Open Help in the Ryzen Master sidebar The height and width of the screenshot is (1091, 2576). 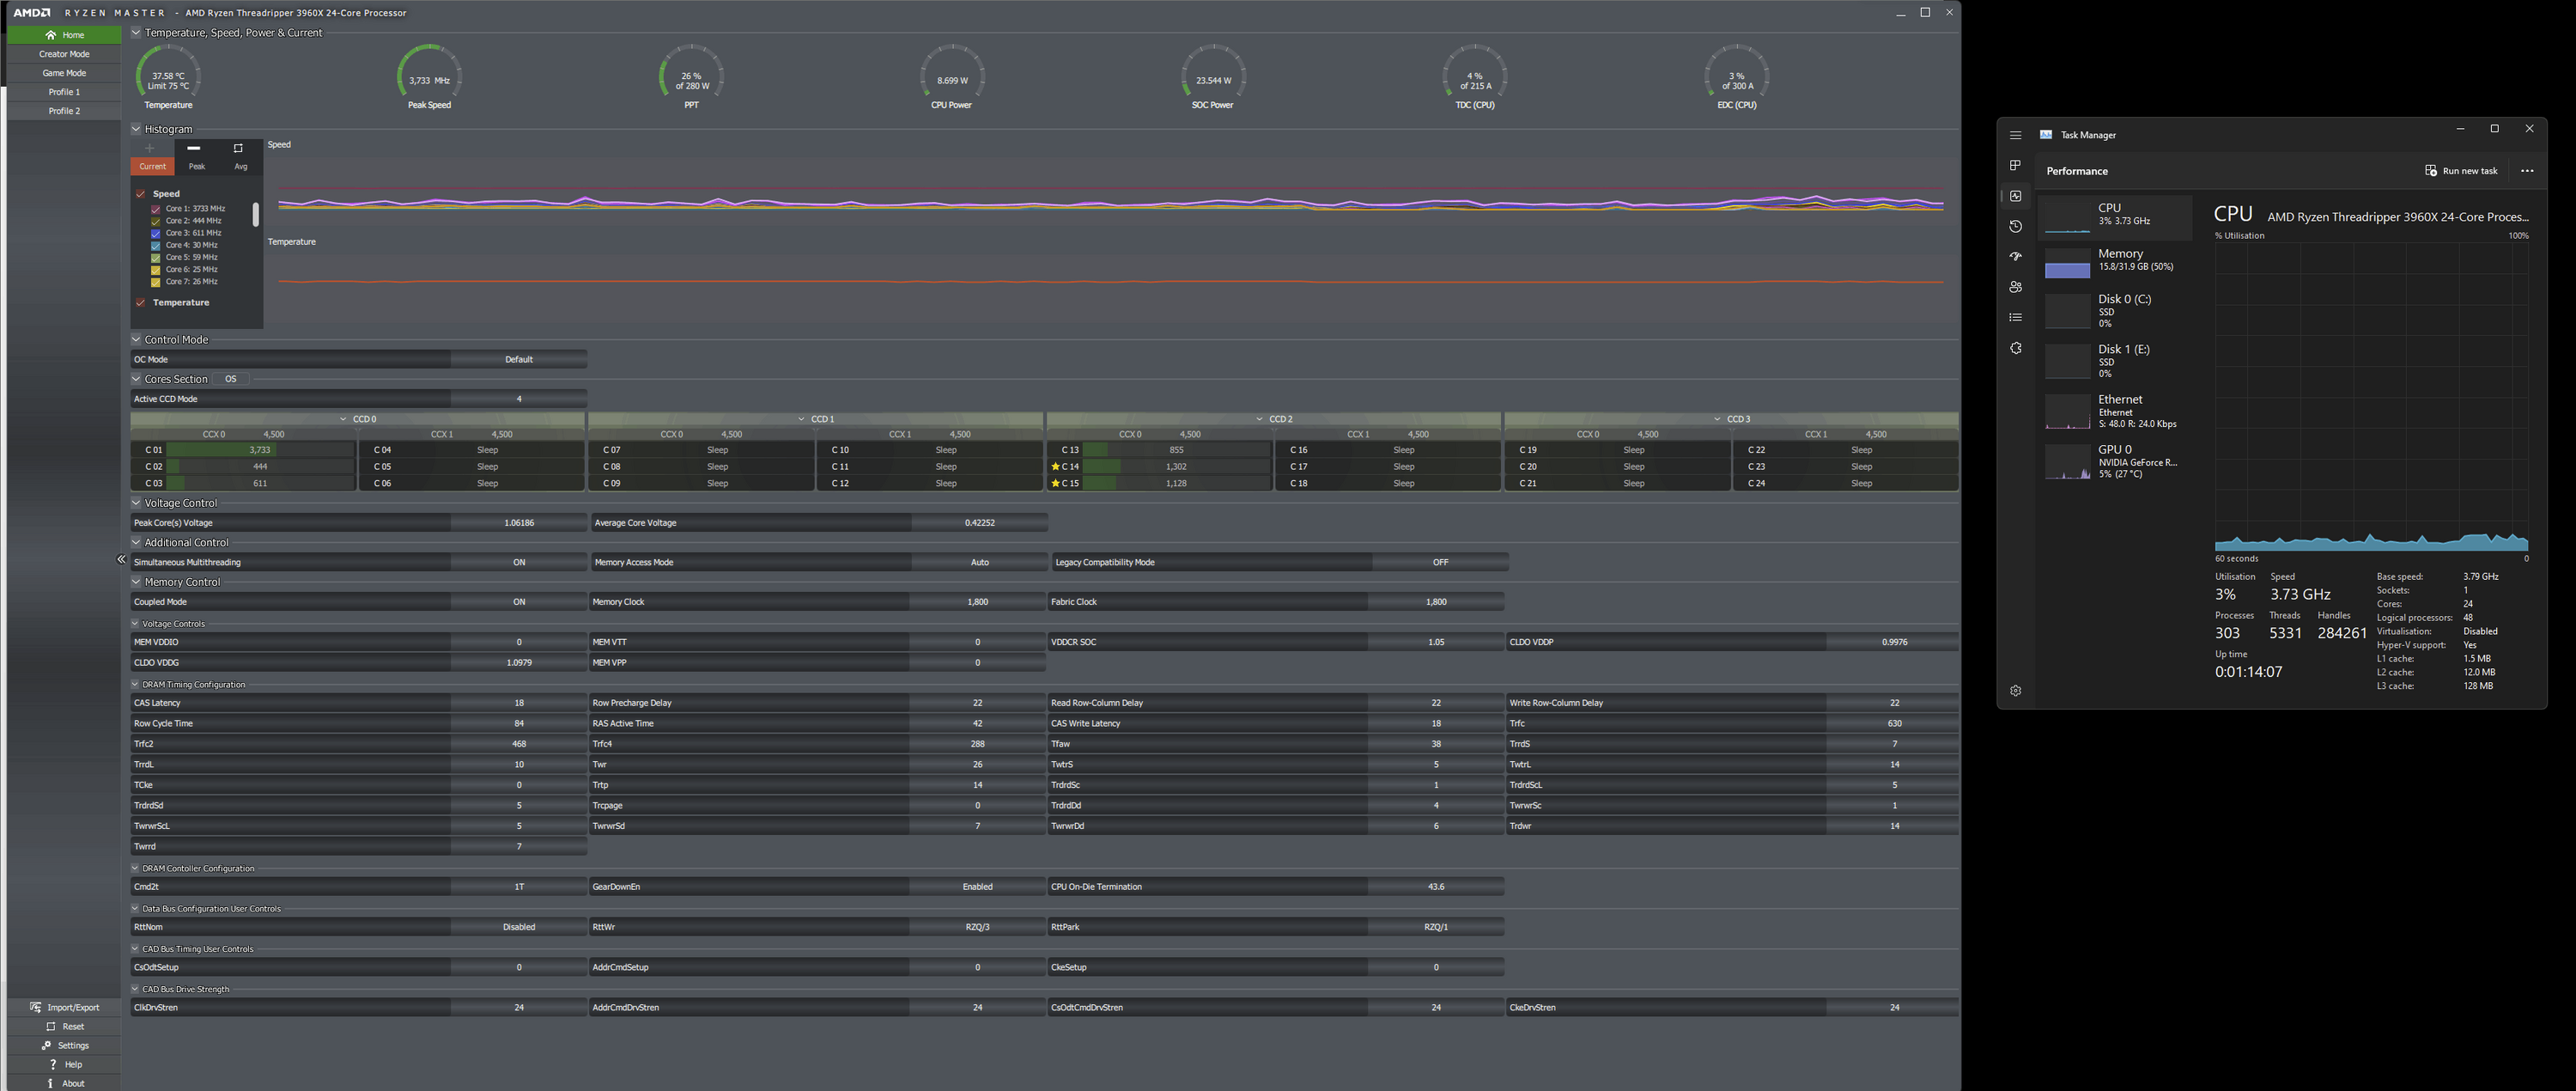tap(64, 1064)
